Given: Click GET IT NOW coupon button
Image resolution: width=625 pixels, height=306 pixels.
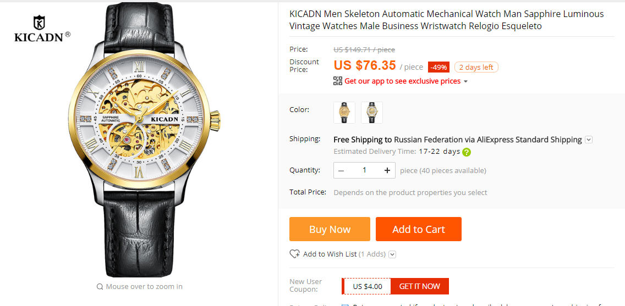Looking at the screenshot, I should click(x=419, y=286).
